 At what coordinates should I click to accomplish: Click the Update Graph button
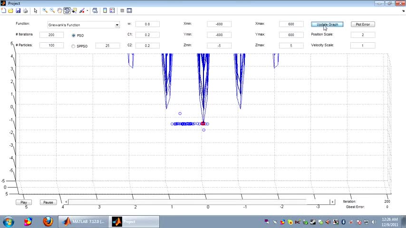pos(327,24)
